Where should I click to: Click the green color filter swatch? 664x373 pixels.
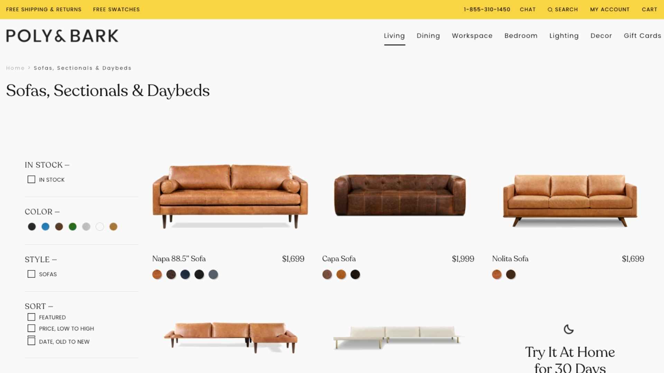pos(73,227)
